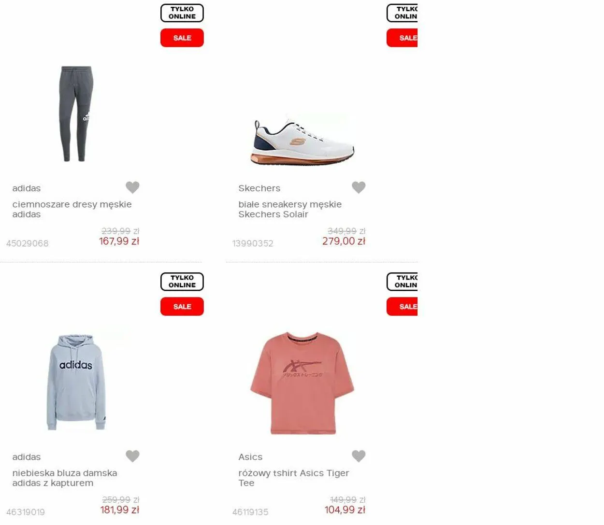Screen dimensions: 604x525
Task: Add Asics Tiger Tee to favorites heart
Action: (x=359, y=455)
